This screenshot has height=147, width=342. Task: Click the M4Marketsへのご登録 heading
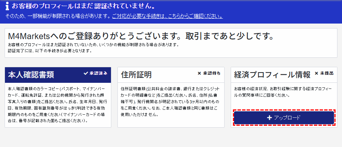pos(141,36)
